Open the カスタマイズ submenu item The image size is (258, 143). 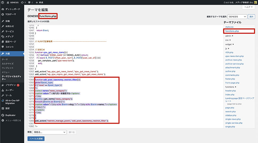pos(8,64)
